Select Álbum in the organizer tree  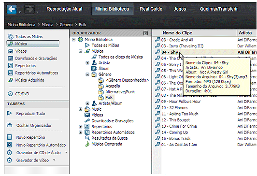click(x=100, y=69)
